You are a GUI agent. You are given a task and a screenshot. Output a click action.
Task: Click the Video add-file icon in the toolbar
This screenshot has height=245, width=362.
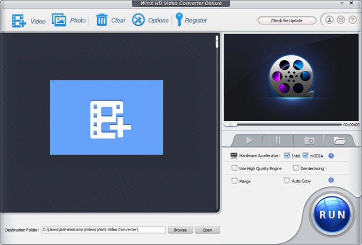point(19,21)
